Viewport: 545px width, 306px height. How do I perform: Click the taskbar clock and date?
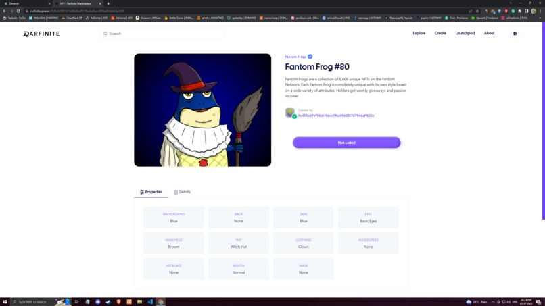526,302
